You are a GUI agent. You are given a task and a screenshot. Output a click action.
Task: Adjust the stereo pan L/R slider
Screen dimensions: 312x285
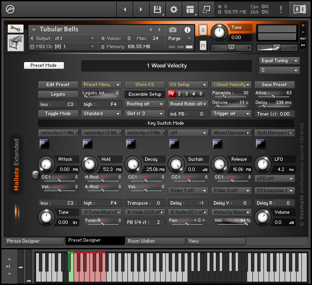pos(231,48)
